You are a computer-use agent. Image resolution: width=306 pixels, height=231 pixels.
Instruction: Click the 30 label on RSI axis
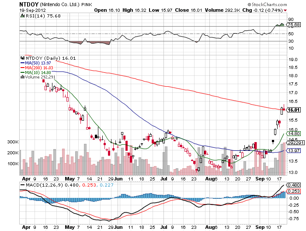tap(291, 41)
